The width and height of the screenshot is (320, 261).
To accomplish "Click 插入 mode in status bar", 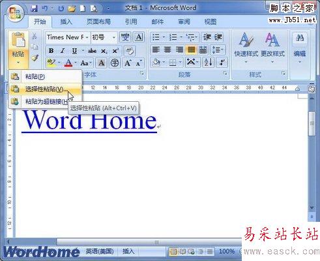I will 128,252.
